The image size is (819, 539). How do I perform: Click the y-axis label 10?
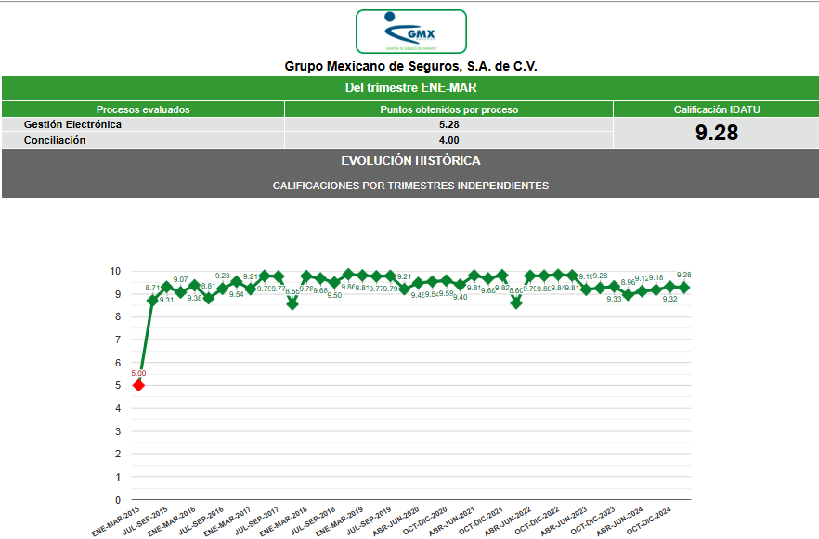(x=115, y=271)
